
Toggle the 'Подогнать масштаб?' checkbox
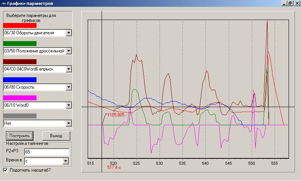(5, 170)
